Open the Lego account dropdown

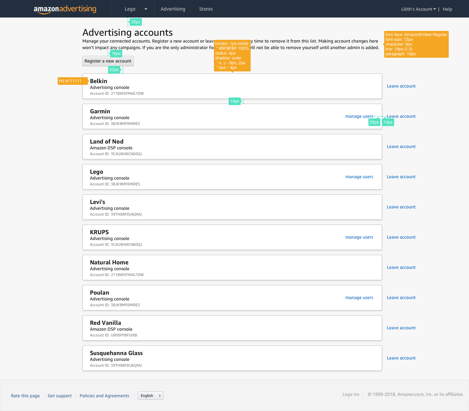click(136, 9)
